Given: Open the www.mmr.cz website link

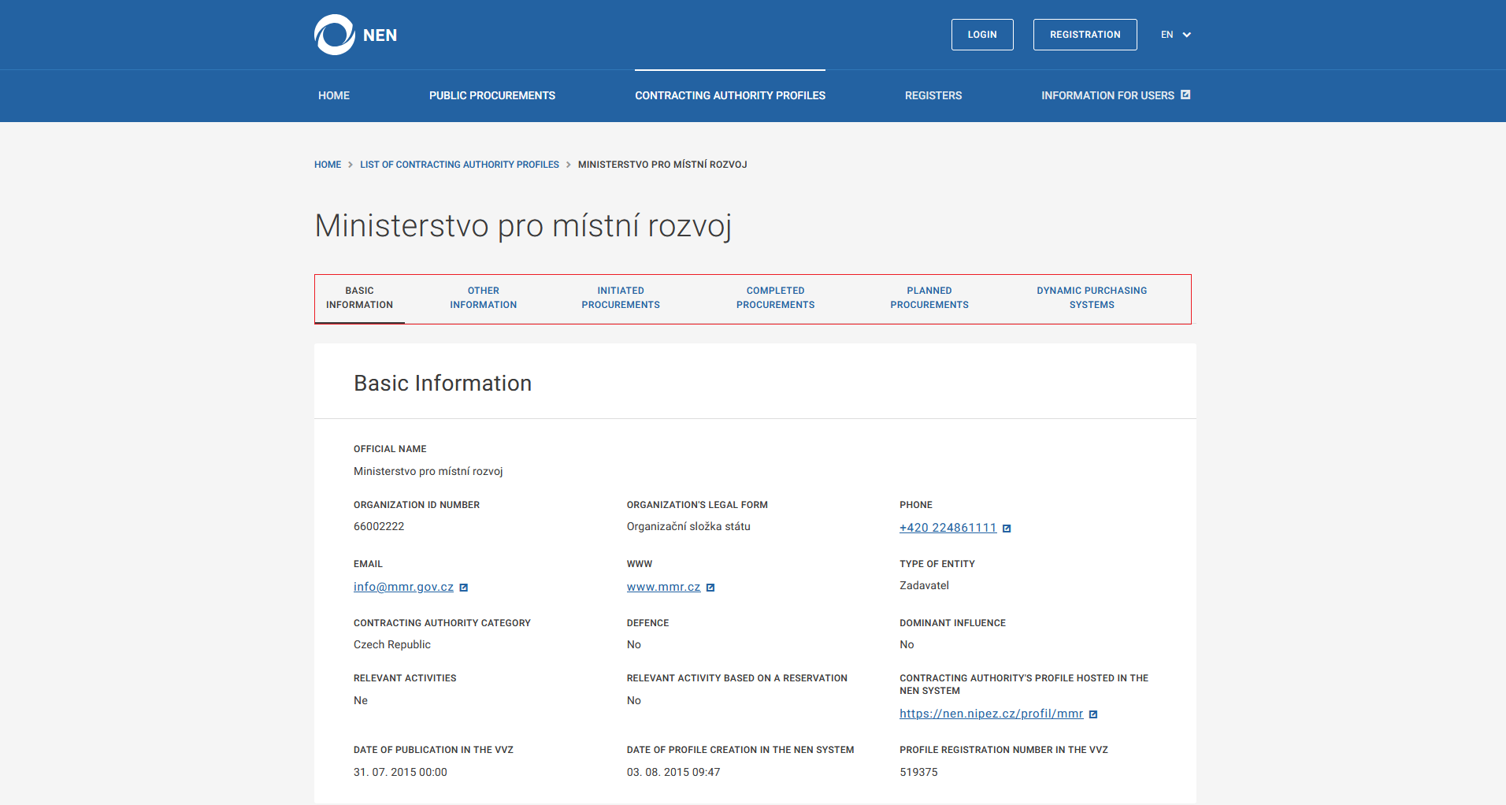Looking at the screenshot, I should click(663, 587).
